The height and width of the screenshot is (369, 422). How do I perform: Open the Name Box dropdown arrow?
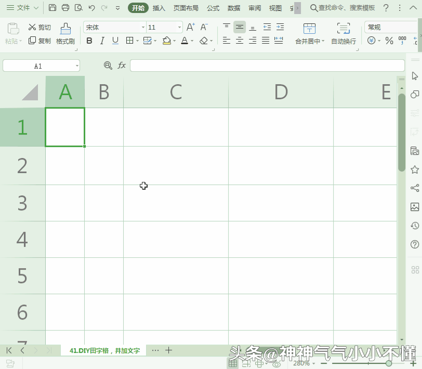[77, 65]
